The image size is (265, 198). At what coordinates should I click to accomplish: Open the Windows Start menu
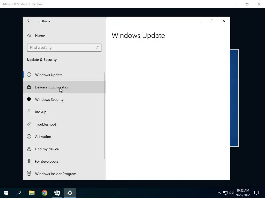click(6, 193)
